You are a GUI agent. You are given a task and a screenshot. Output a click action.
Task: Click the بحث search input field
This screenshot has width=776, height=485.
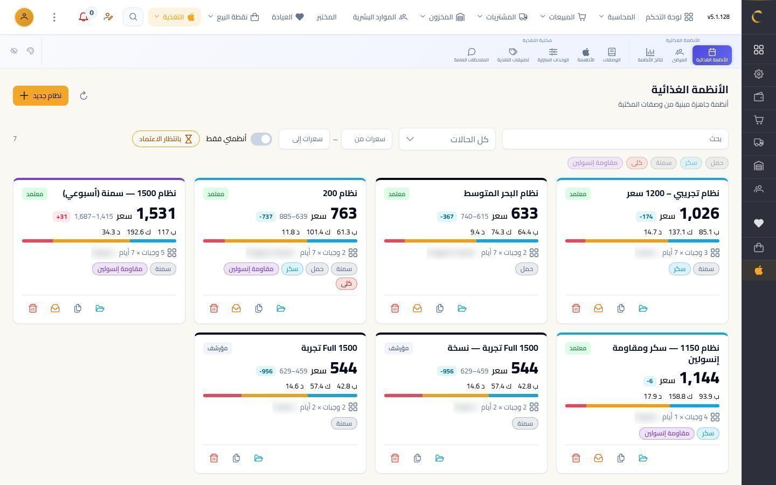tap(615, 139)
